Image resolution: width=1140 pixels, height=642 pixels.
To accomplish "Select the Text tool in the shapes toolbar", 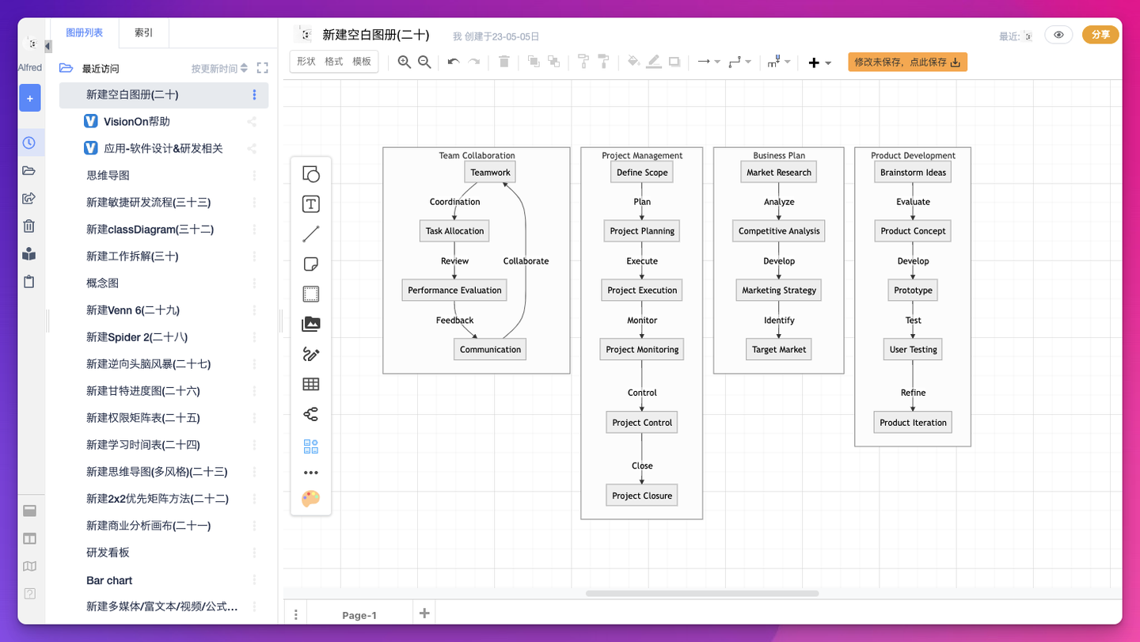I will (x=311, y=203).
